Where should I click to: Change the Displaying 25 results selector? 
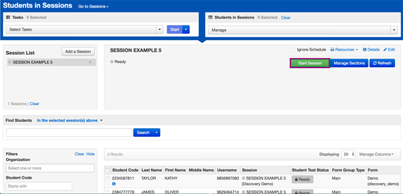348,154
